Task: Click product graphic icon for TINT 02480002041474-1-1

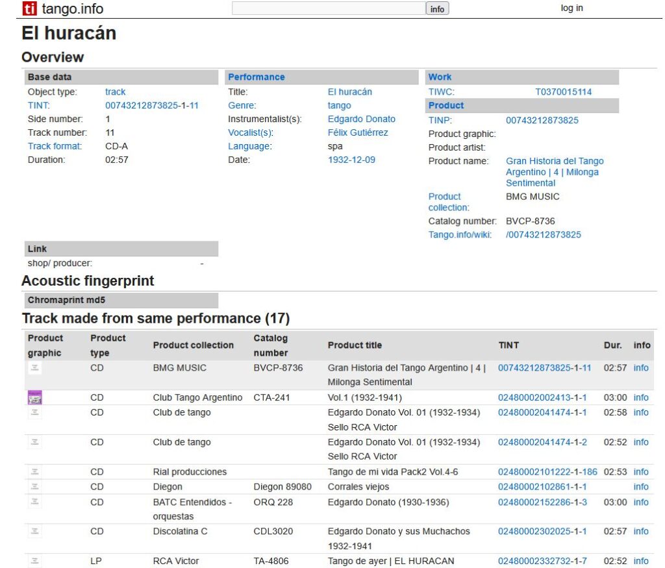Action: (x=35, y=412)
